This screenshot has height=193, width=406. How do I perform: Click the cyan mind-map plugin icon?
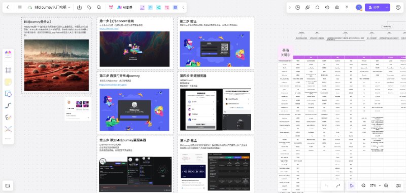[158, 8]
